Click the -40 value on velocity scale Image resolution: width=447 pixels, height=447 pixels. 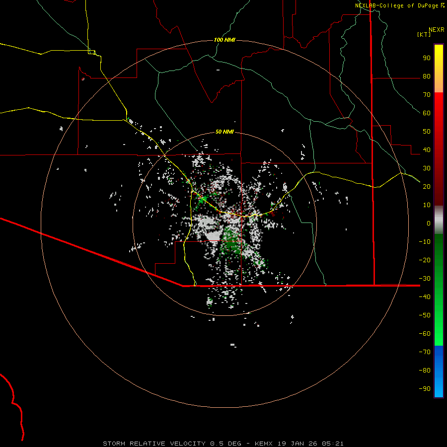pyautogui.click(x=425, y=297)
